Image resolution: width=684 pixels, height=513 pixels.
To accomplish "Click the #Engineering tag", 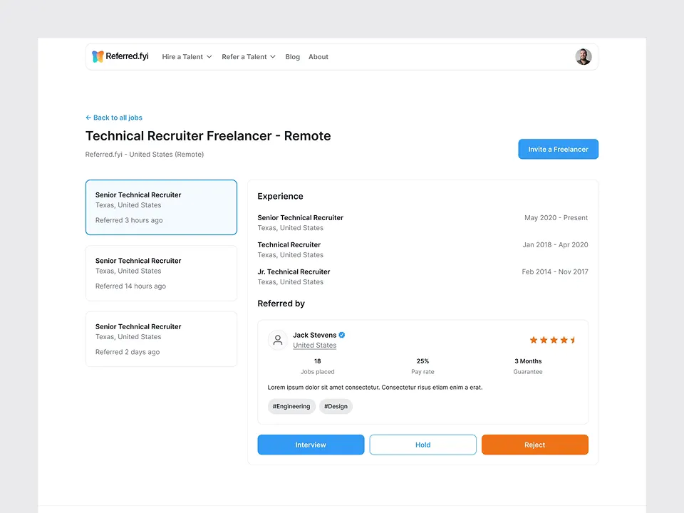I will (x=291, y=406).
